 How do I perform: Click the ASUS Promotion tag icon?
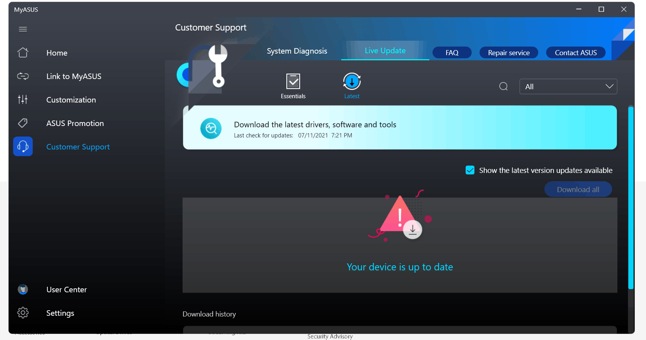point(23,123)
